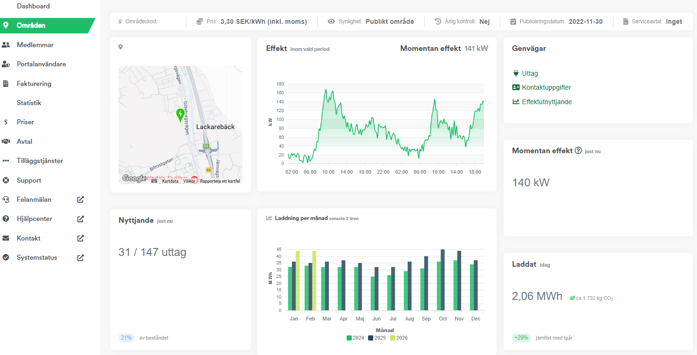Click the Kontakt external link icon

80,238
